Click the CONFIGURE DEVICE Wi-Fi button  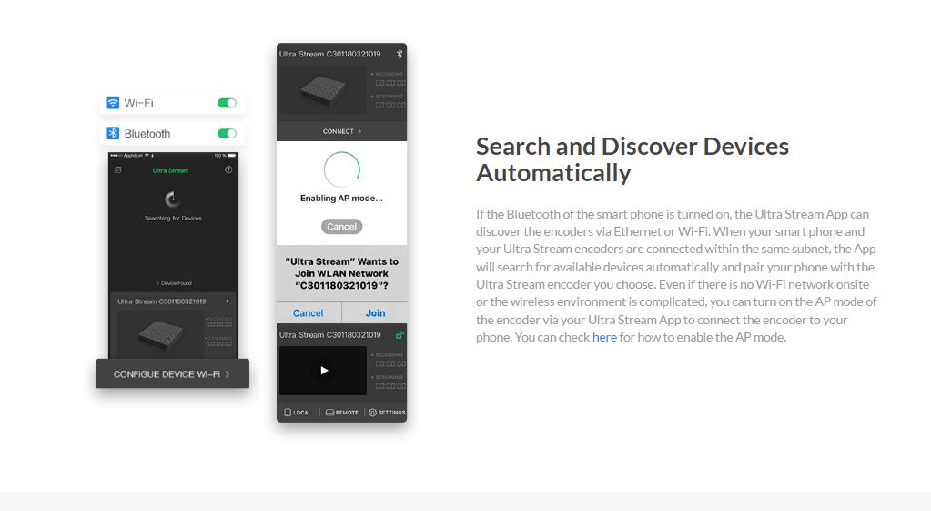tap(173, 373)
